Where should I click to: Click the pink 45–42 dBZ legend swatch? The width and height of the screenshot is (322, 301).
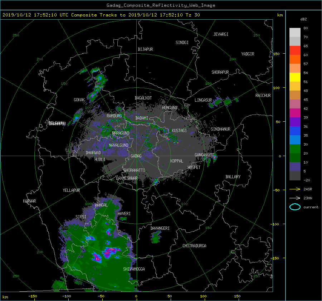pyautogui.click(x=295, y=104)
